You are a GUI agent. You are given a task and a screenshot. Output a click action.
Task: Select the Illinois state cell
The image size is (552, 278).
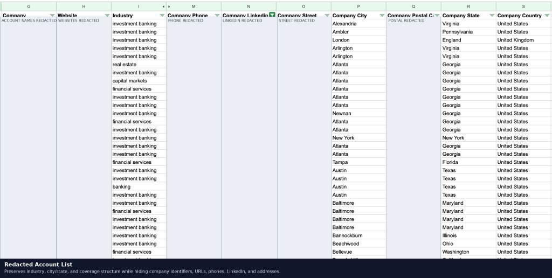tap(468, 235)
